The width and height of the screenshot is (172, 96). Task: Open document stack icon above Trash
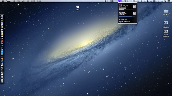point(2,80)
